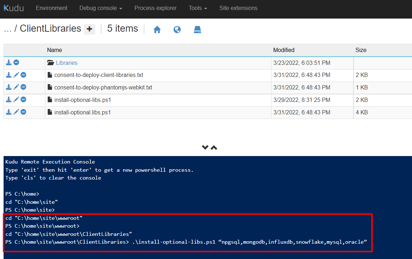Viewport: 412px width, 259px height.
Task: Delete the Libraries folder using minus icon
Action: tap(16, 62)
